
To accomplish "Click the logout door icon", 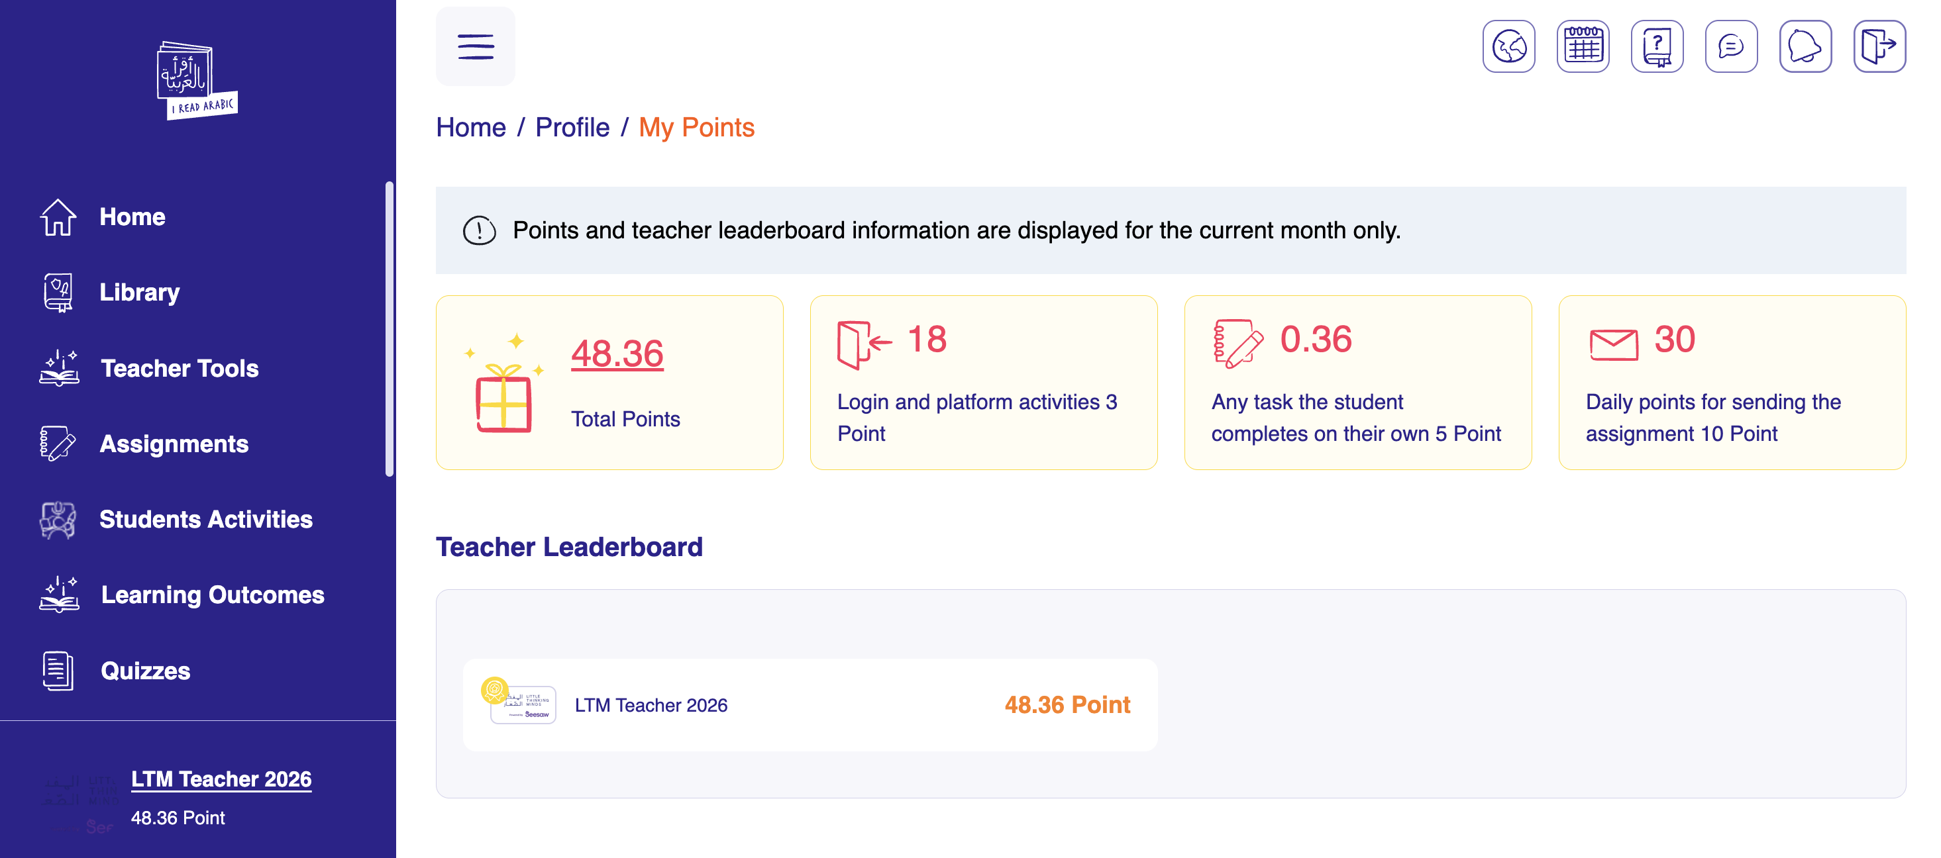I will pos(1879,47).
